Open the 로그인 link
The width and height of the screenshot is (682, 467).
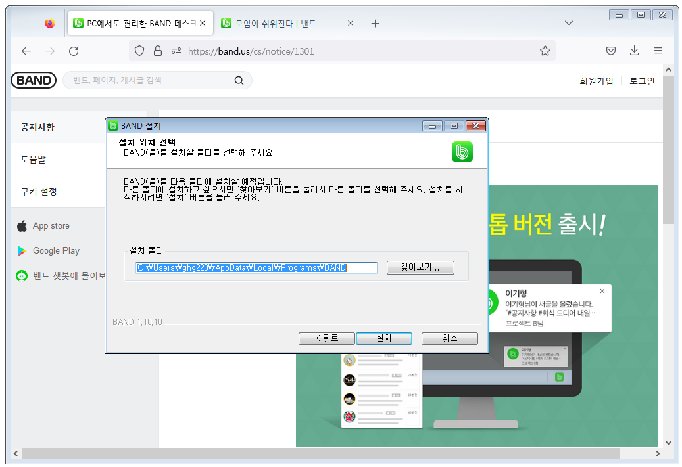coord(642,81)
